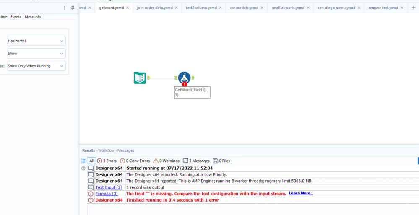Switch to text2column.yxmd tab
419x215 pixels.
[x=201, y=8]
